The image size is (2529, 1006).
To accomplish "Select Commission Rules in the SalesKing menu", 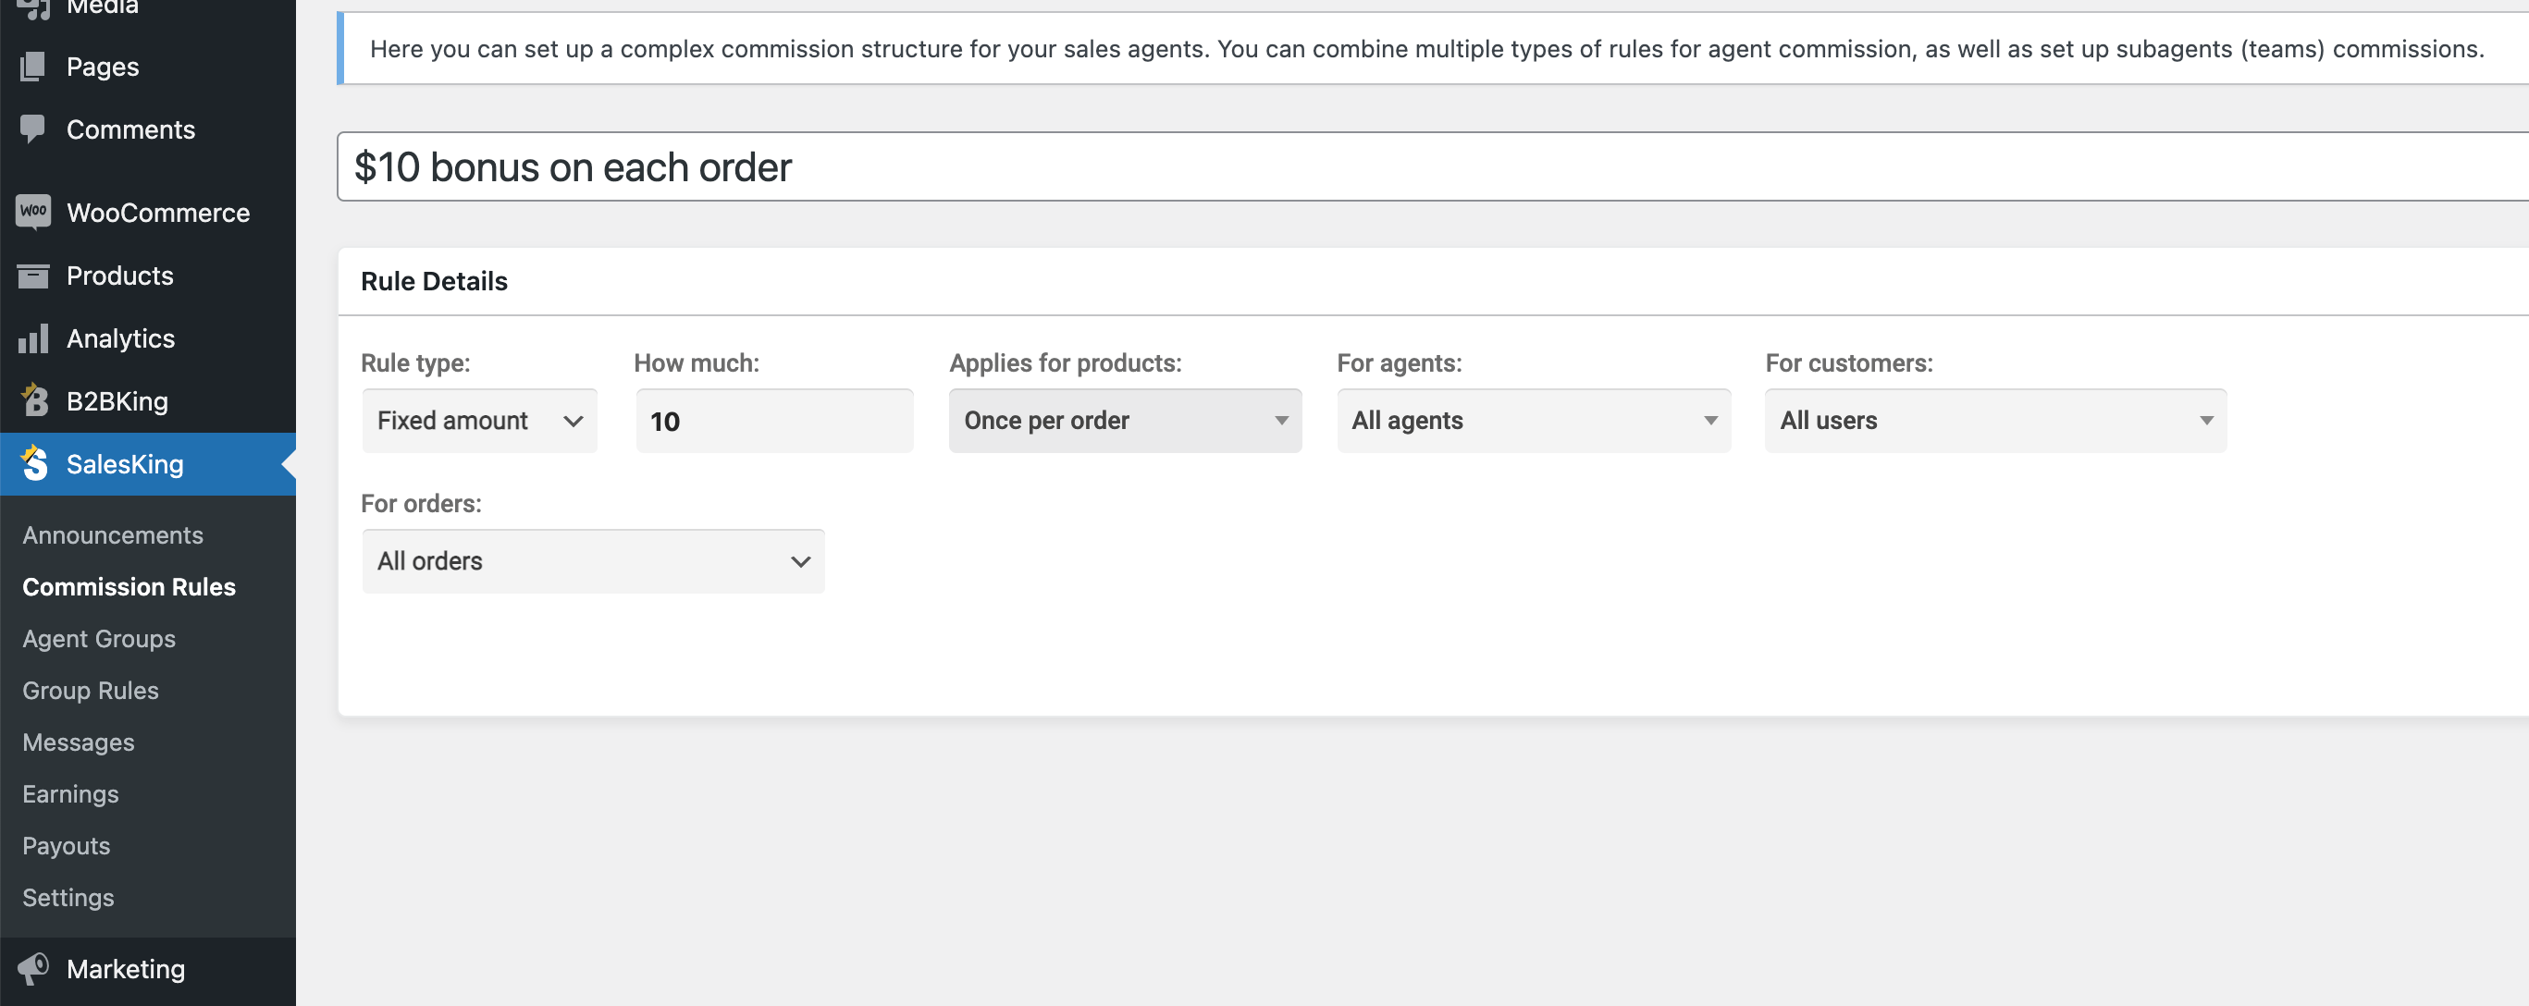I will [129, 586].
